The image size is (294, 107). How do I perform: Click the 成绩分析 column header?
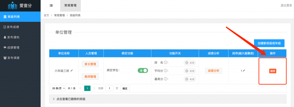point(214,53)
